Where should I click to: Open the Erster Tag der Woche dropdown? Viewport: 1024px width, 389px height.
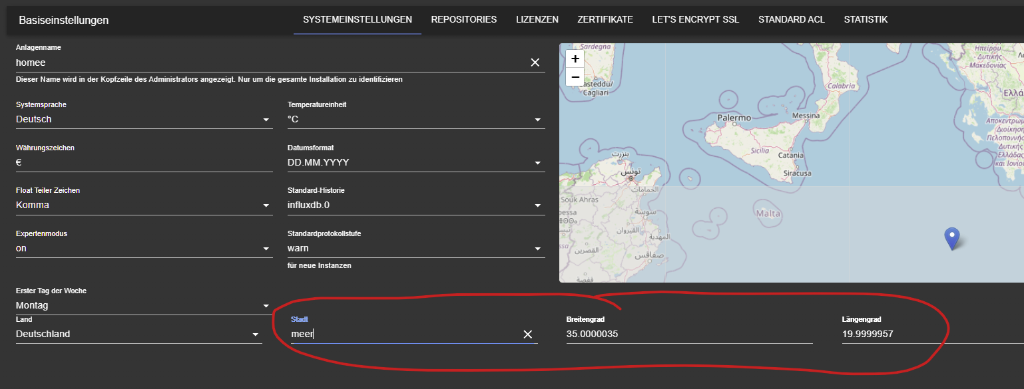(x=144, y=306)
